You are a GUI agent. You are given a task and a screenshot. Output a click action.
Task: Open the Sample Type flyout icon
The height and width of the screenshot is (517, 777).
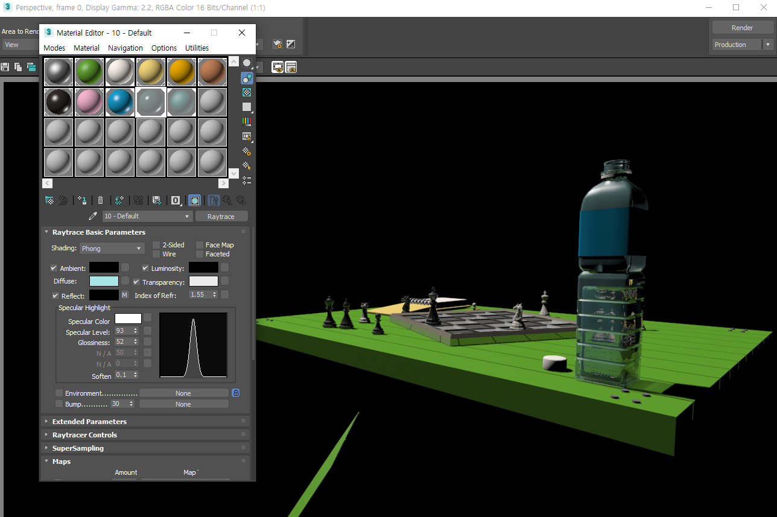247,63
